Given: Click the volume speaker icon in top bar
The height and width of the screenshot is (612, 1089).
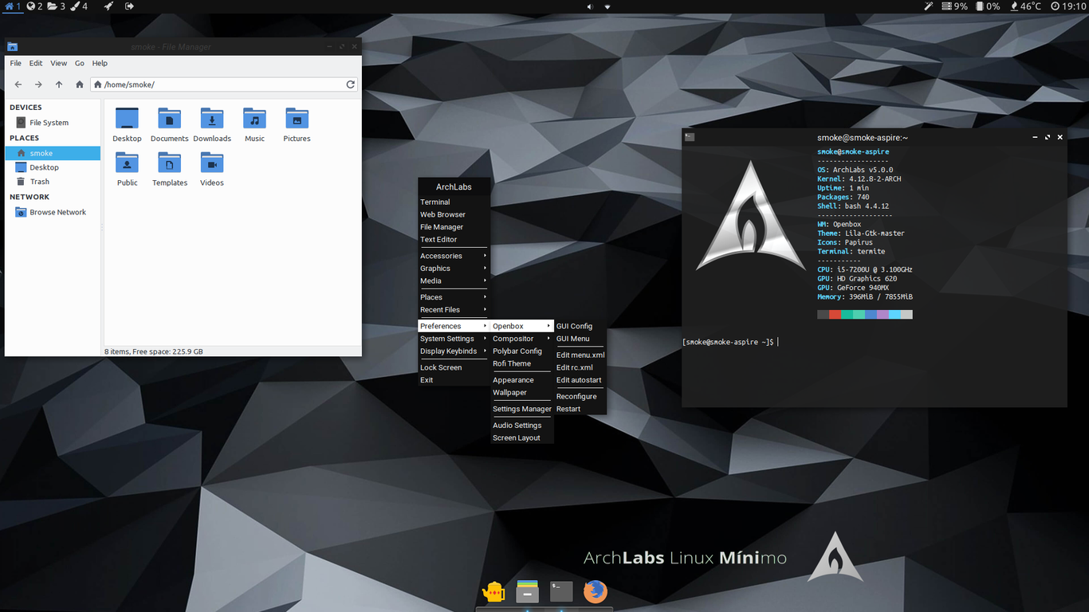Looking at the screenshot, I should [591, 6].
